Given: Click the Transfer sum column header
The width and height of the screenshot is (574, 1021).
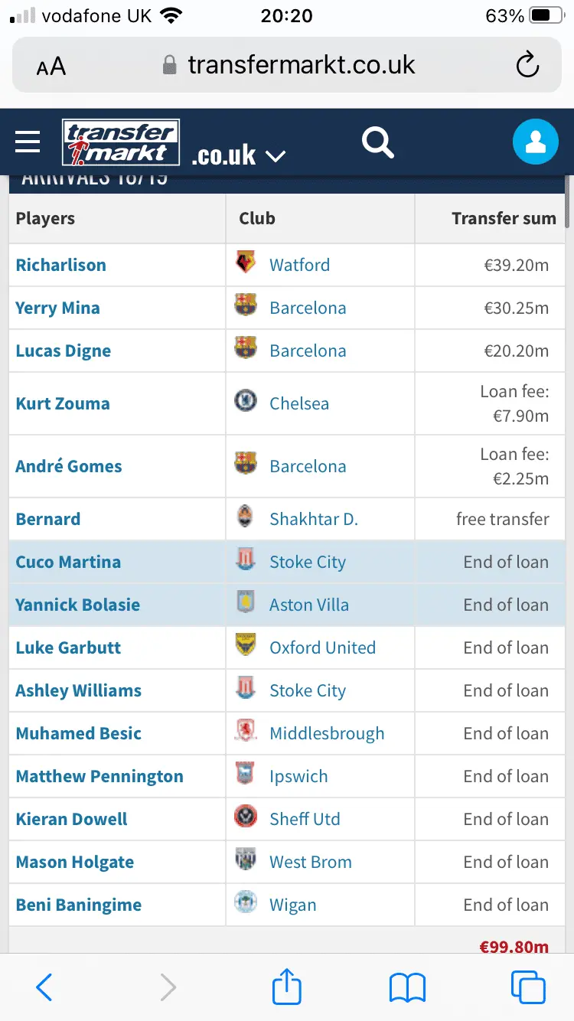Looking at the screenshot, I should [x=504, y=218].
